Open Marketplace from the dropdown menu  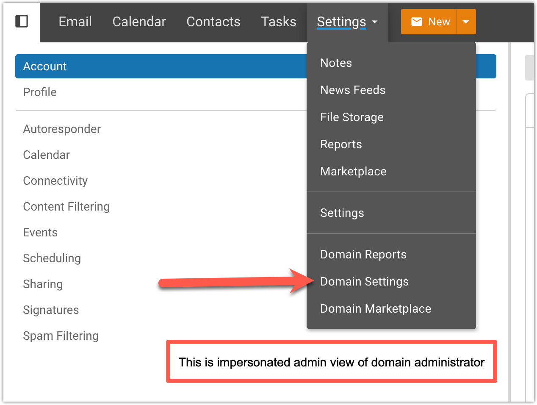353,172
